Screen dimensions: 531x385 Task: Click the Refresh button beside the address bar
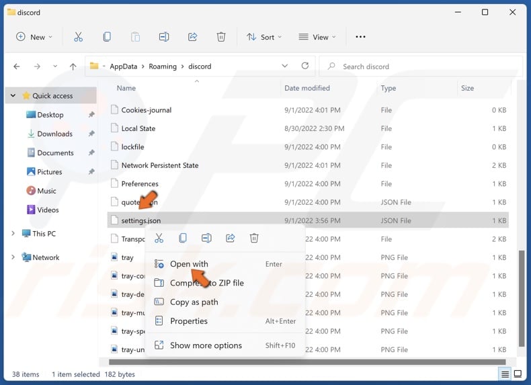point(305,67)
